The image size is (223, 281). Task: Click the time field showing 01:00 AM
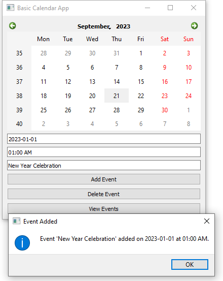(x=104, y=152)
